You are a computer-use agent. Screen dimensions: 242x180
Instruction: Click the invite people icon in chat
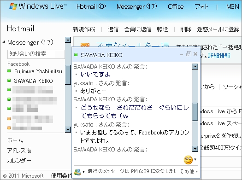click(x=77, y=172)
